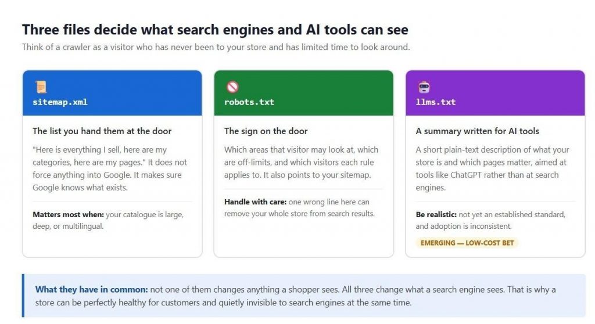Click the ChatGPT description paragraph in llms card
595x324 pixels.
[493, 168]
